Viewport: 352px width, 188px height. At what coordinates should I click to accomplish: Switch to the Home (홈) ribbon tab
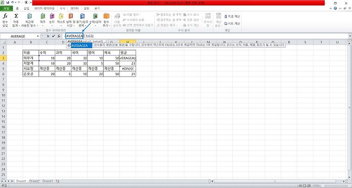pyautogui.click(x=17, y=8)
